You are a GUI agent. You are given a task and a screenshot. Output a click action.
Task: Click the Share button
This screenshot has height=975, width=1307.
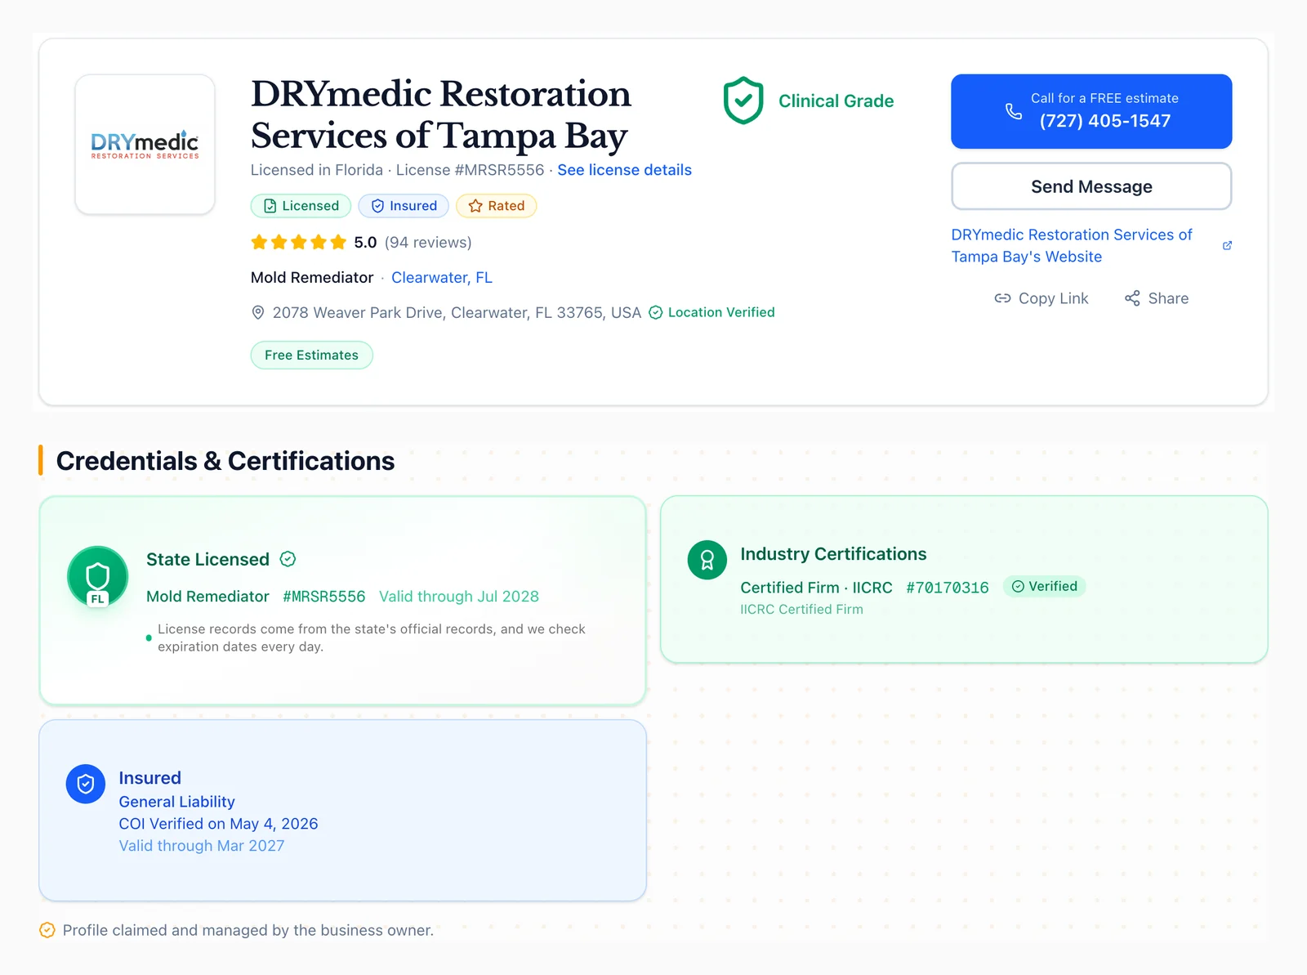[x=1157, y=298]
